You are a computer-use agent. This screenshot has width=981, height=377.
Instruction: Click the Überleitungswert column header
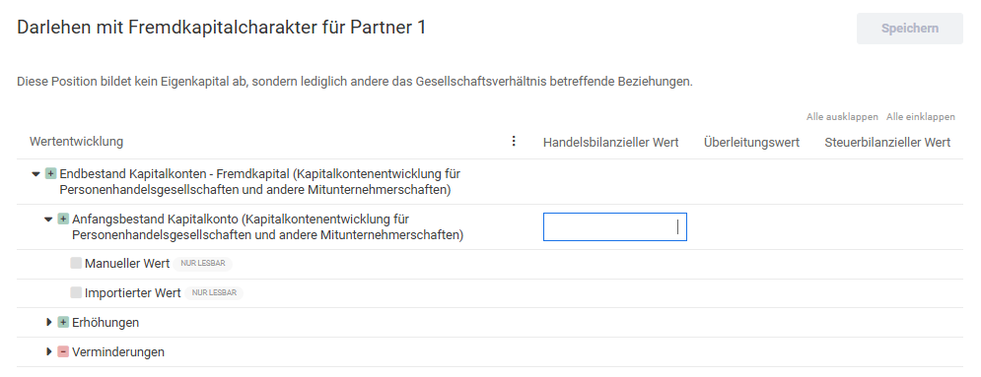751,143
